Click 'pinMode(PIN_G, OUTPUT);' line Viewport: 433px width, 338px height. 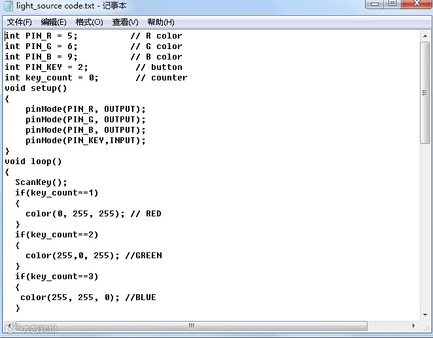coord(86,120)
